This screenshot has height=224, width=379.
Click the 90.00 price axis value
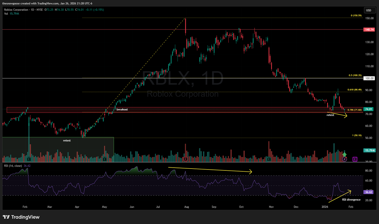(x=370, y=90)
